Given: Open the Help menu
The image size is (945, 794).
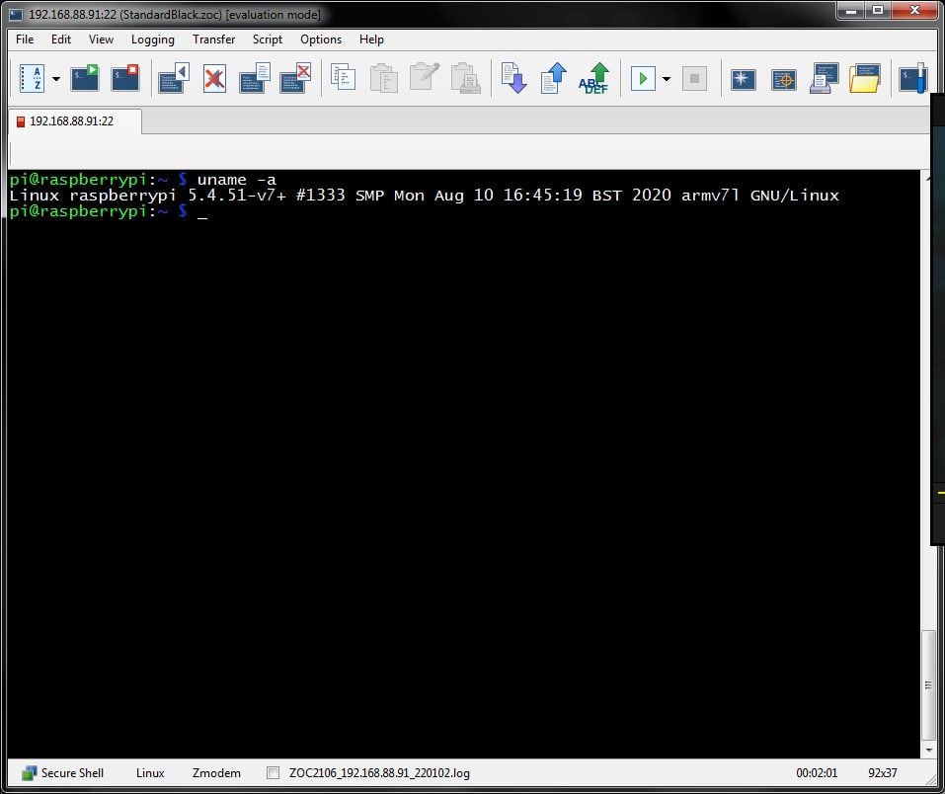Looking at the screenshot, I should pyautogui.click(x=371, y=40).
